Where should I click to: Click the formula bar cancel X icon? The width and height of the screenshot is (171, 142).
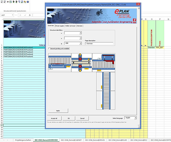point(20,15)
